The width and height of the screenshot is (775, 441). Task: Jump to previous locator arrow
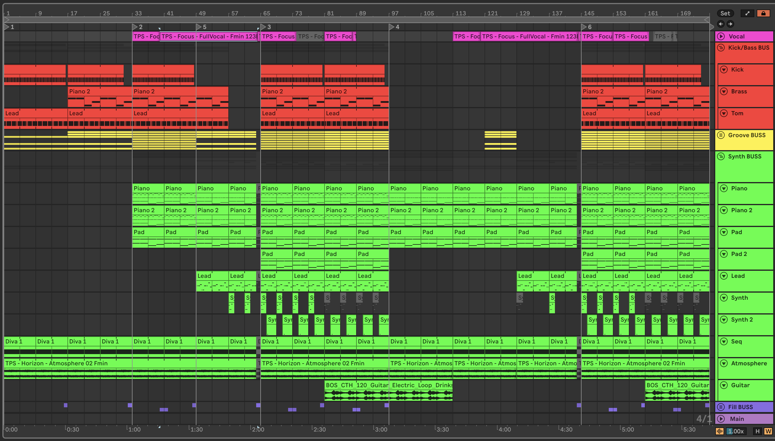tap(721, 24)
